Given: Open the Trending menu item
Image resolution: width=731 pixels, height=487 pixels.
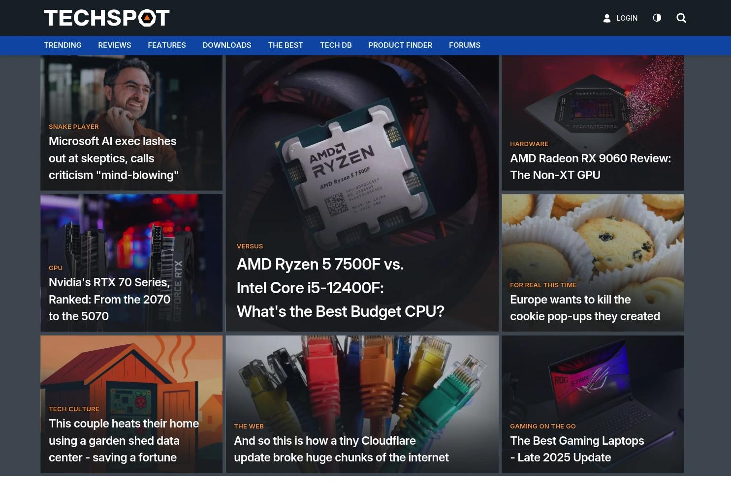Looking at the screenshot, I should (63, 45).
